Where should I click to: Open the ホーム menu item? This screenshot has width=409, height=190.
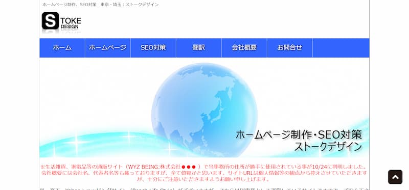[62, 48]
